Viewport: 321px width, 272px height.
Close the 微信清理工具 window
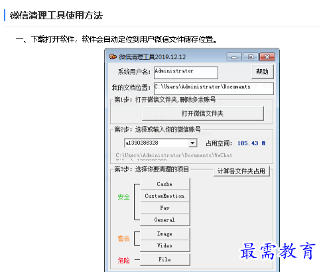pyautogui.click(x=267, y=57)
